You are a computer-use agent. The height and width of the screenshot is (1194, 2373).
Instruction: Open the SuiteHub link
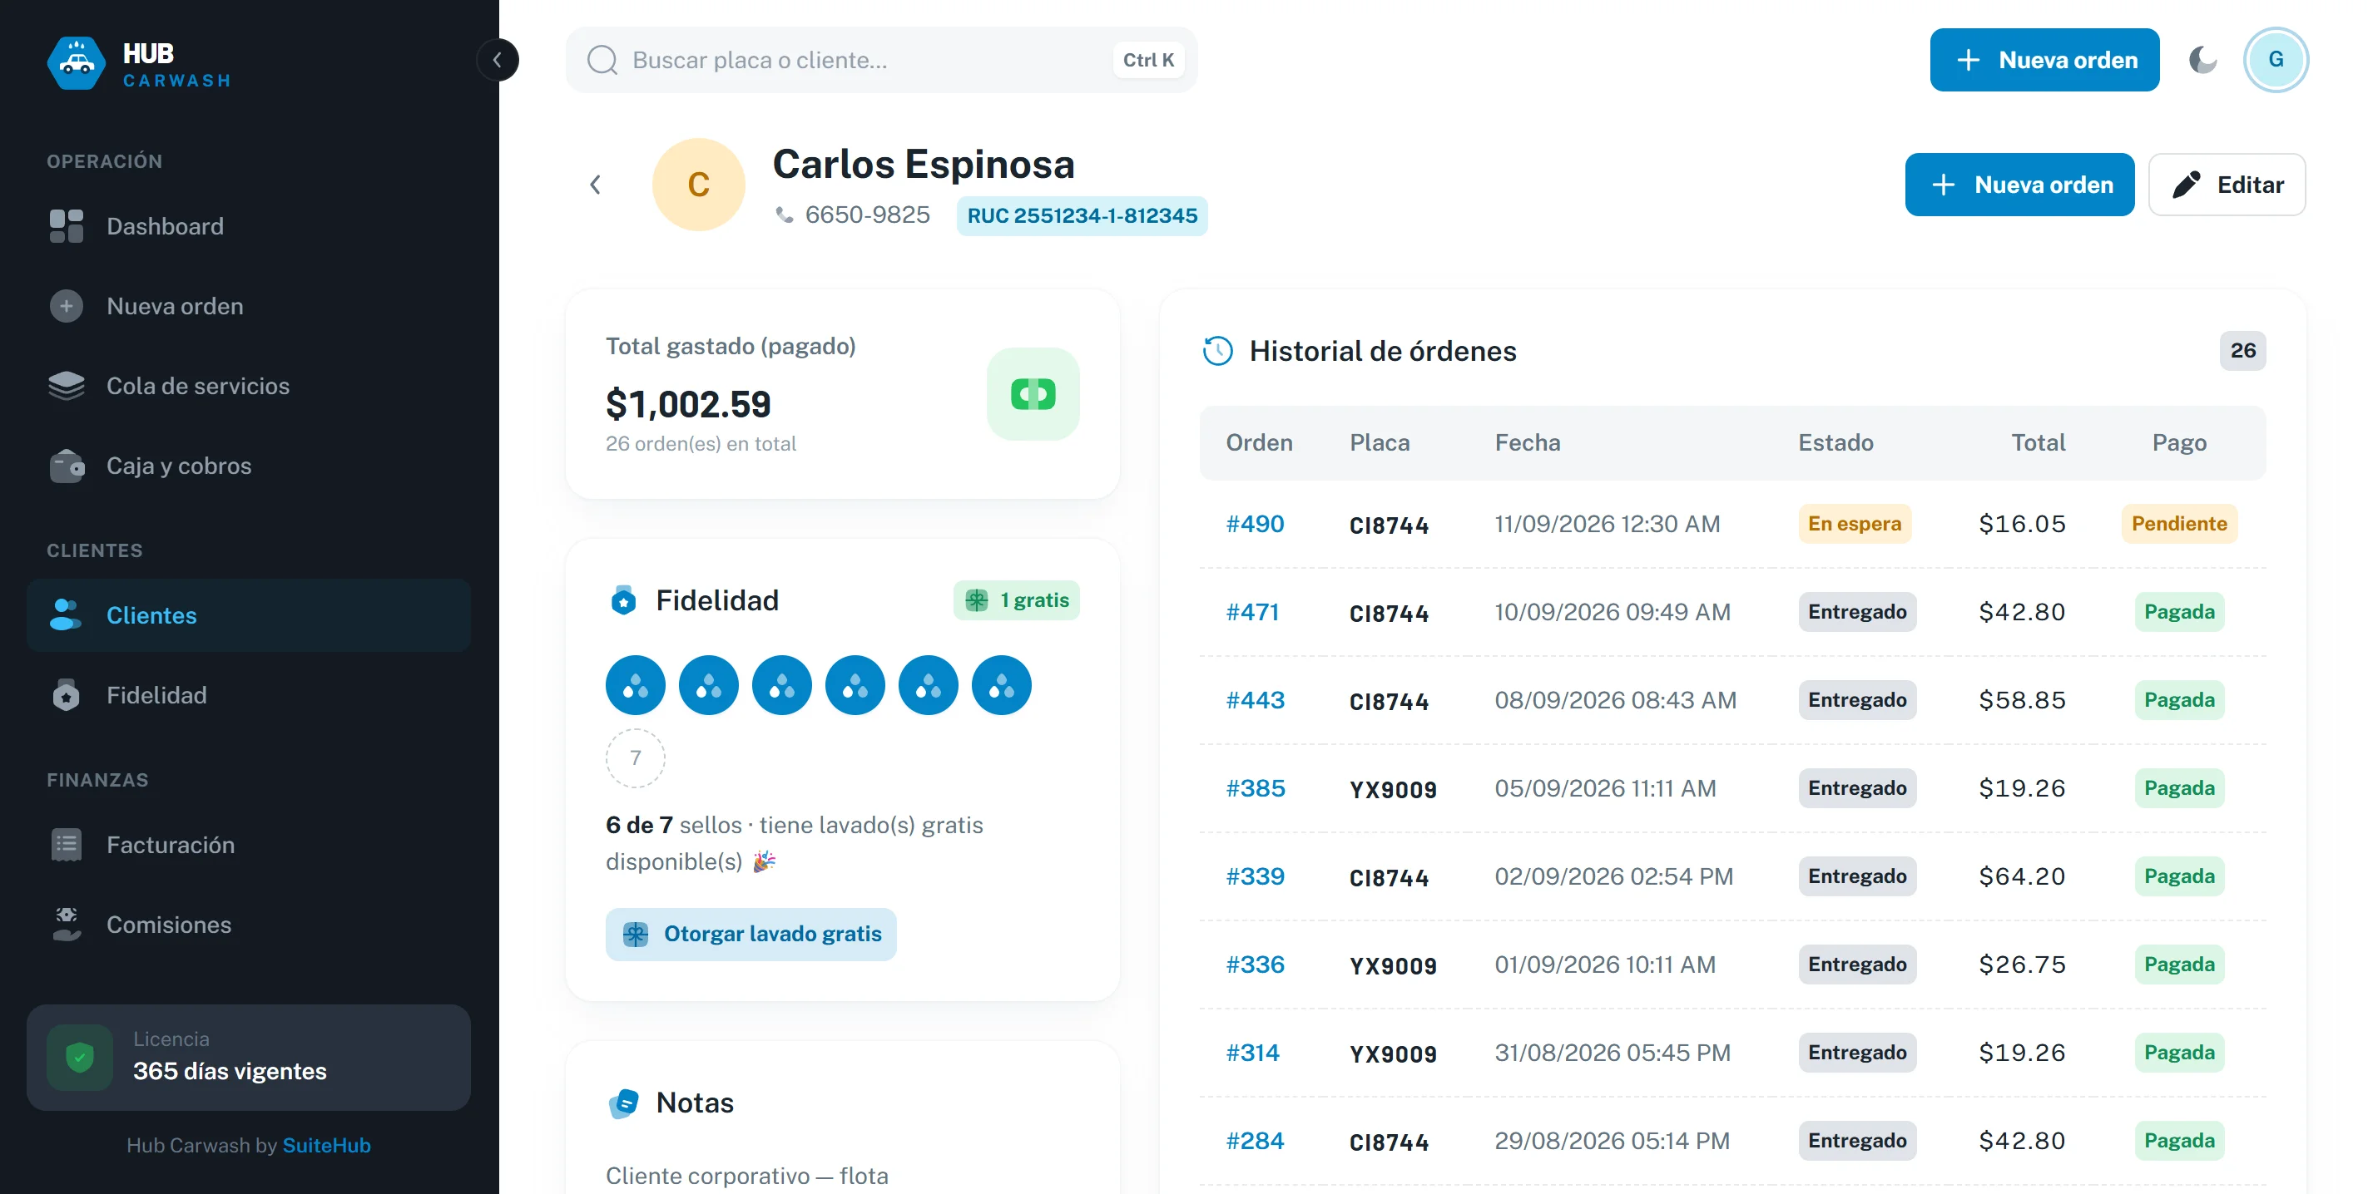coord(326,1145)
